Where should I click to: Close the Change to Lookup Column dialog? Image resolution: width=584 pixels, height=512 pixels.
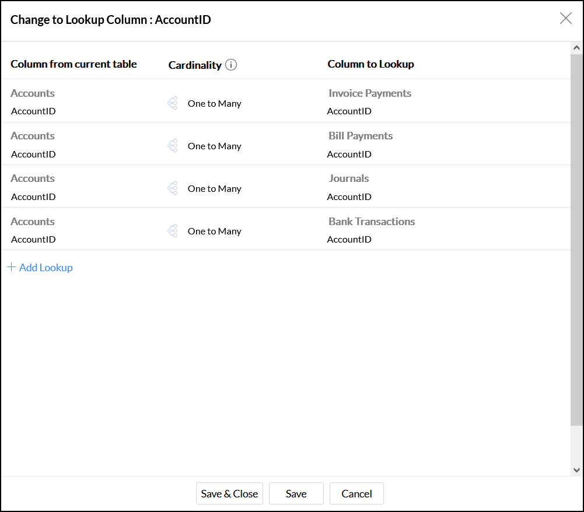pos(565,19)
